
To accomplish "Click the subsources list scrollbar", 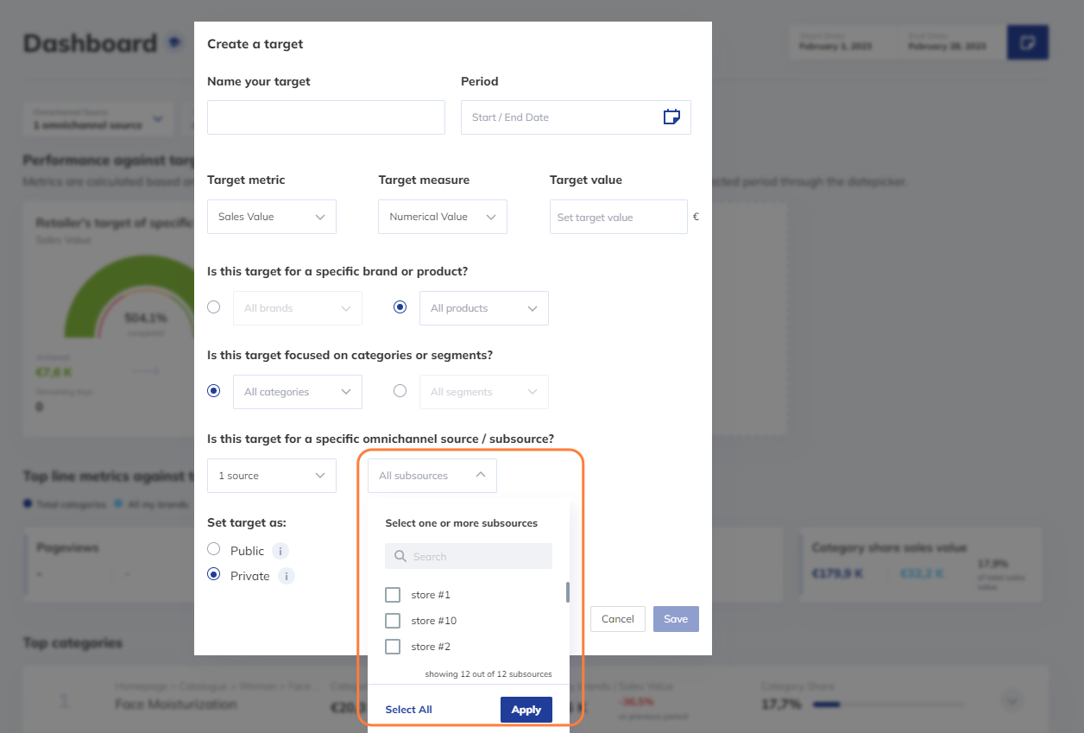I will [568, 592].
